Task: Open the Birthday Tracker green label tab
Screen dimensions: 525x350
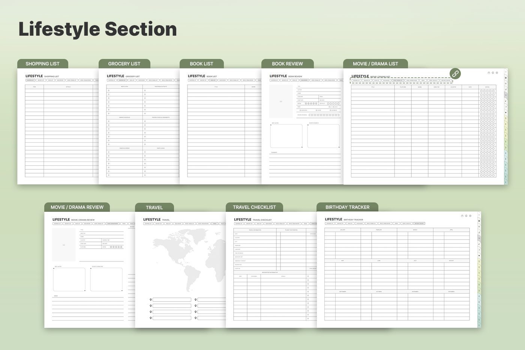Action: [347, 207]
